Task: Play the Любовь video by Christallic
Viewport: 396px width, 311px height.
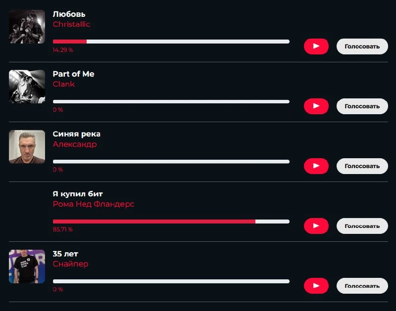Action: (x=316, y=46)
